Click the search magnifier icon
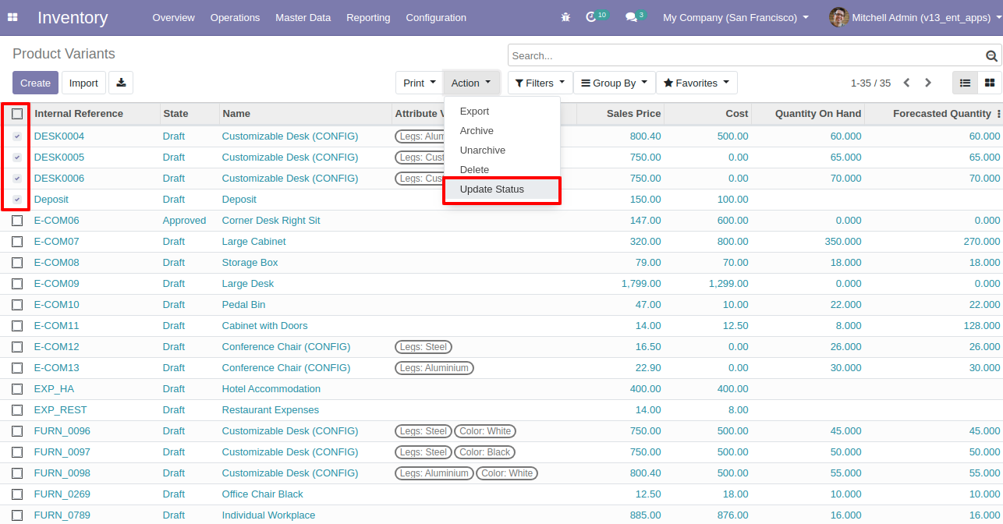This screenshot has width=1003, height=524. coord(991,56)
